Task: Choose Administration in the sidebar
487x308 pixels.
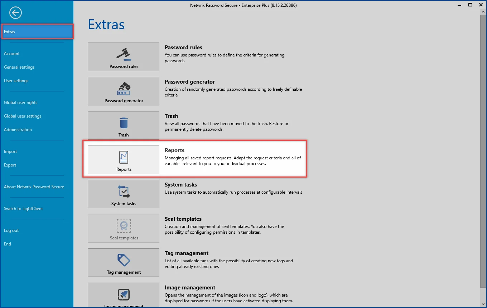Action: [x=18, y=130]
